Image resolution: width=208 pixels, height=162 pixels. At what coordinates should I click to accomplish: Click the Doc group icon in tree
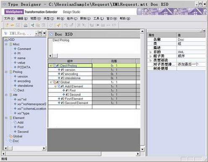click(x=11, y=141)
